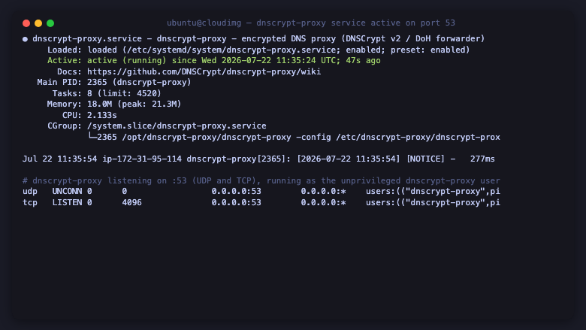This screenshot has height=330, width=586.
Task: Click the 'Tasks: 8 (limit: 4520)' line
Action: [107, 93]
